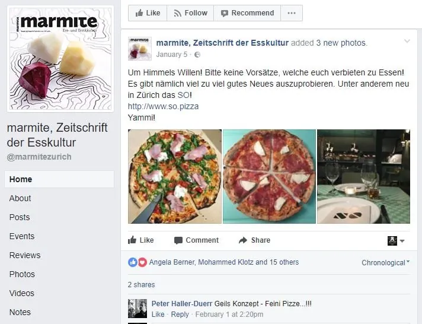
Task: Open Peter Haller-Duerr's profile
Action: (x=182, y=303)
